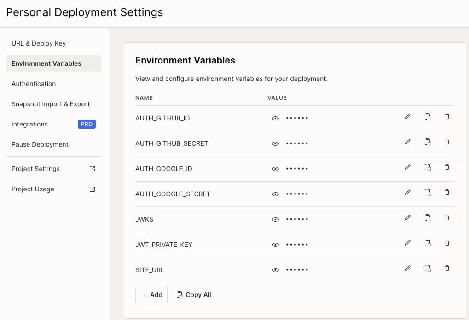
Task: Add a new environment variable
Action: pos(151,295)
